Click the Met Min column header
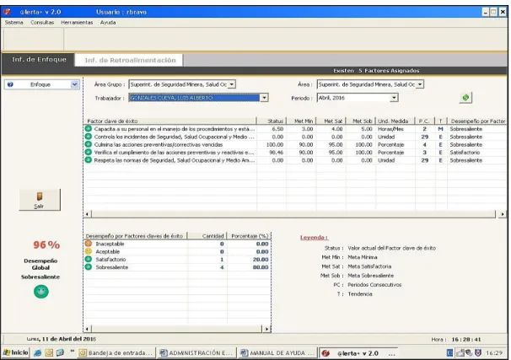The height and width of the screenshot is (360, 511). (x=301, y=121)
